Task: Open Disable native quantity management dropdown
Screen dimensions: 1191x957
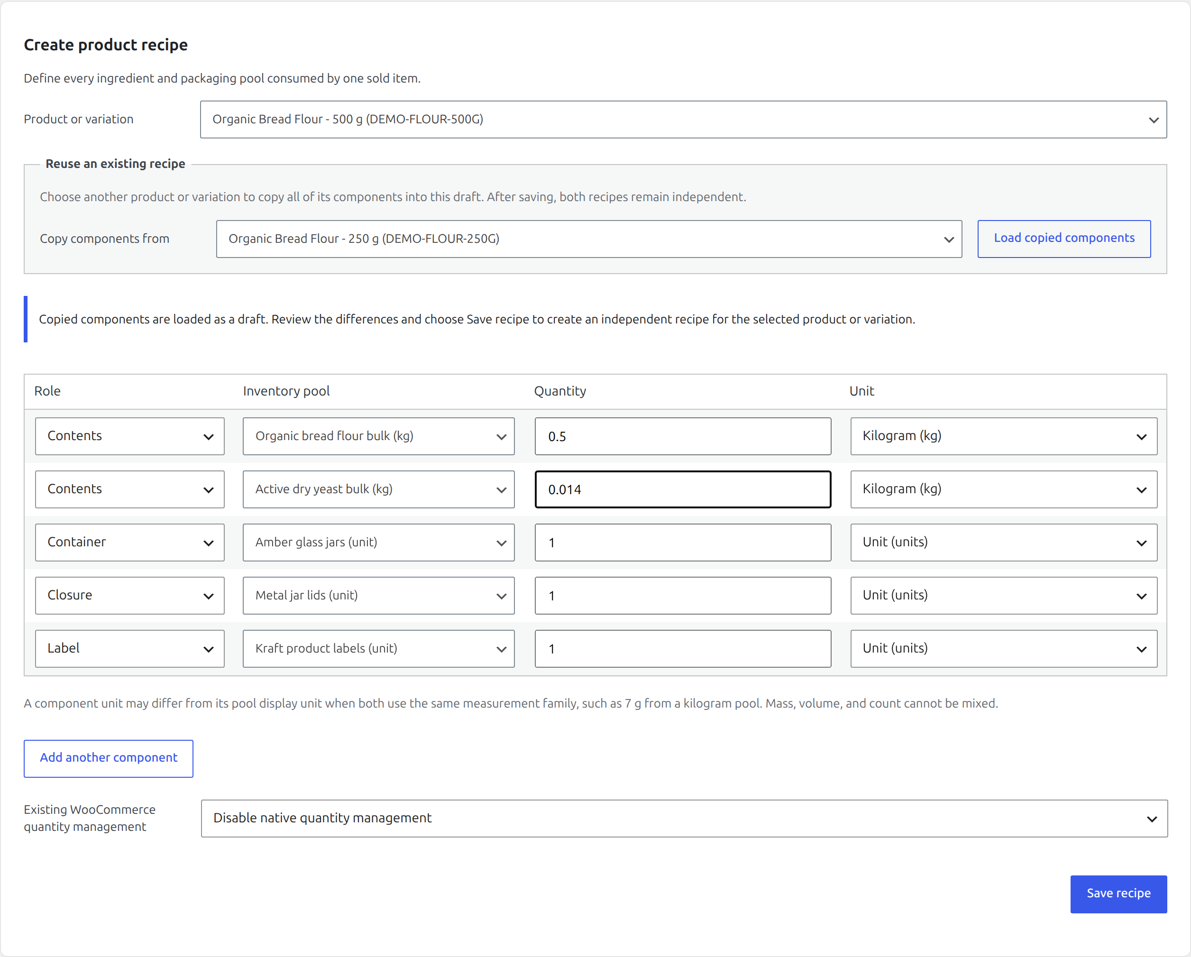Action: [684, 819]
